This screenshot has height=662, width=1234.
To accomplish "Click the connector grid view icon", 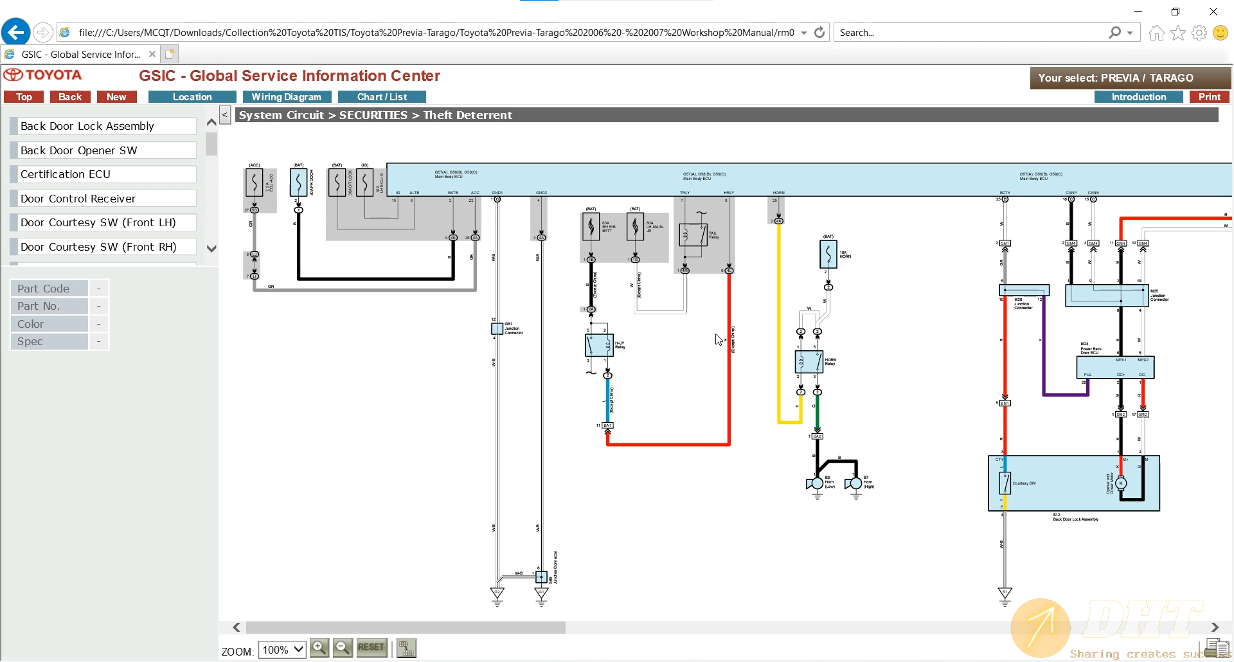I will coord(406,649).
